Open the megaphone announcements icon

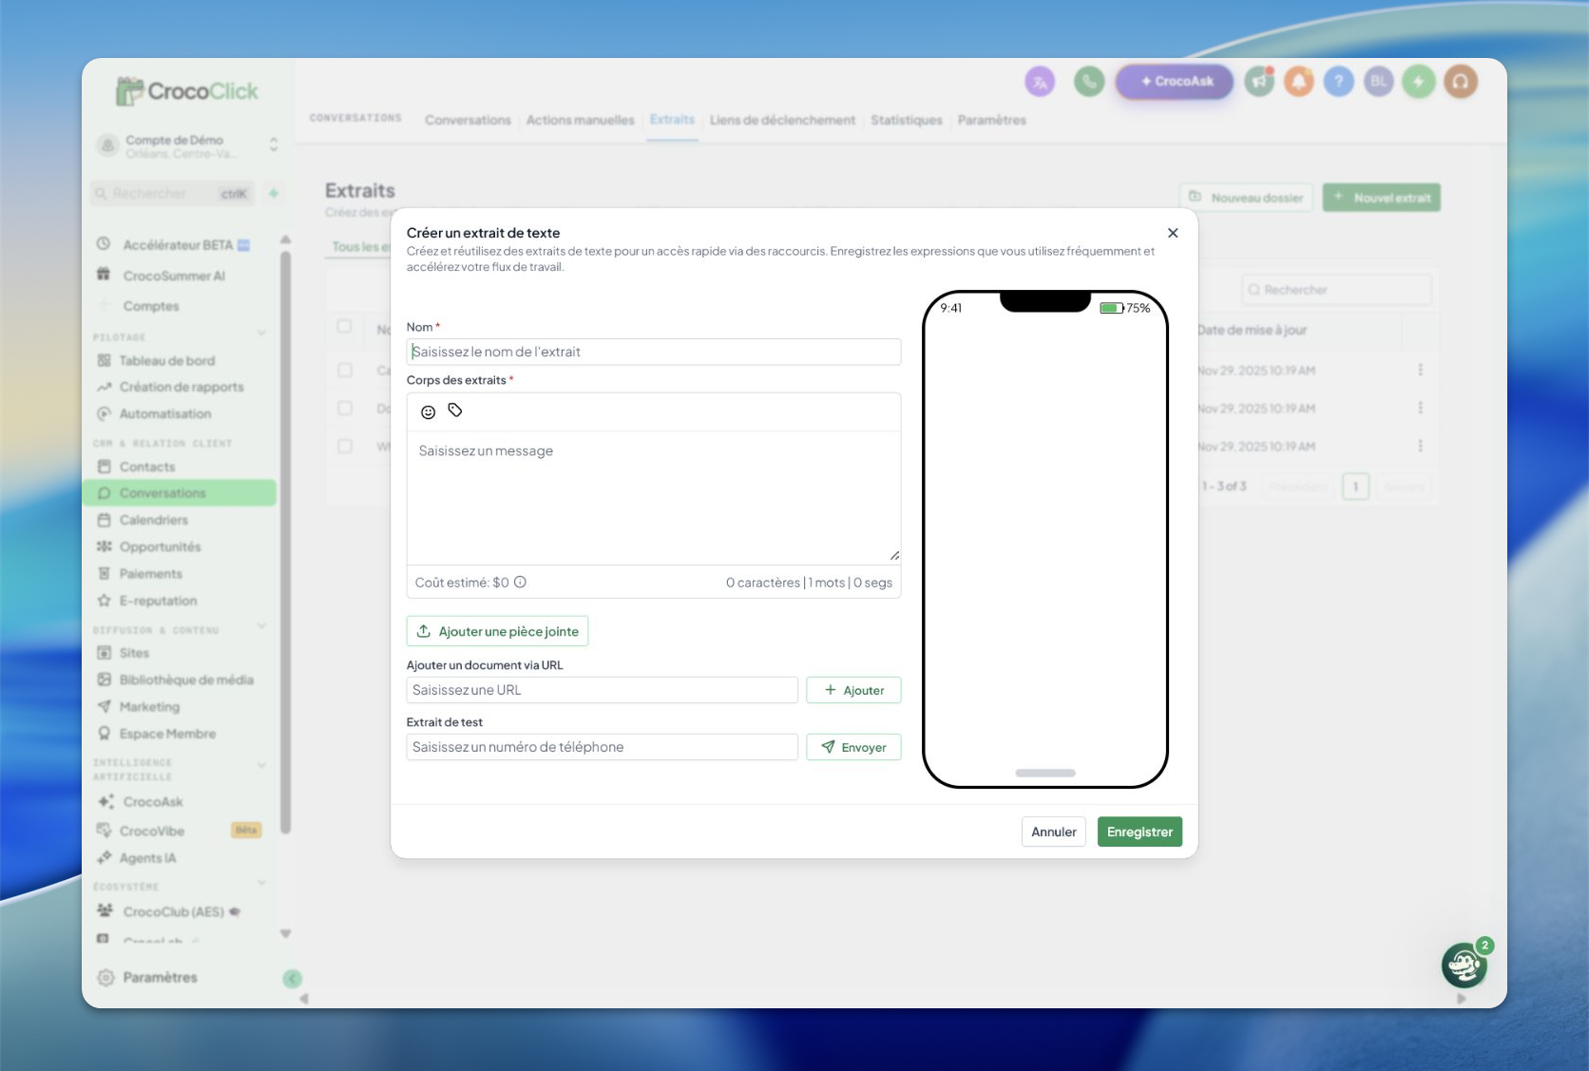point(1259,82)
